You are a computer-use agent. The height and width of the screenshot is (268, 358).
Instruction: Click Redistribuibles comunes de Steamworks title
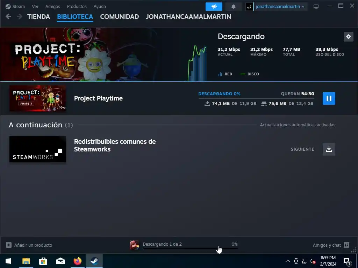coord(115,146)
